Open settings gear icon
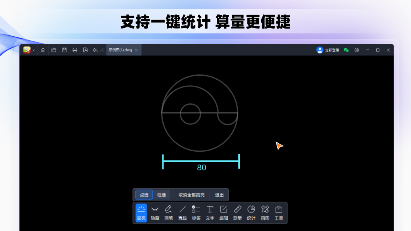 pos(357,50)
